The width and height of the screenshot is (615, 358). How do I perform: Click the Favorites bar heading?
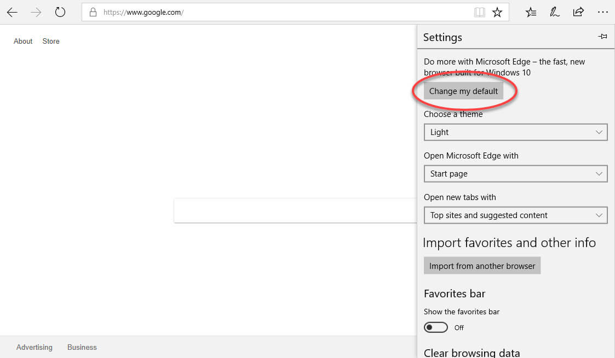click(x=455, y=294)
